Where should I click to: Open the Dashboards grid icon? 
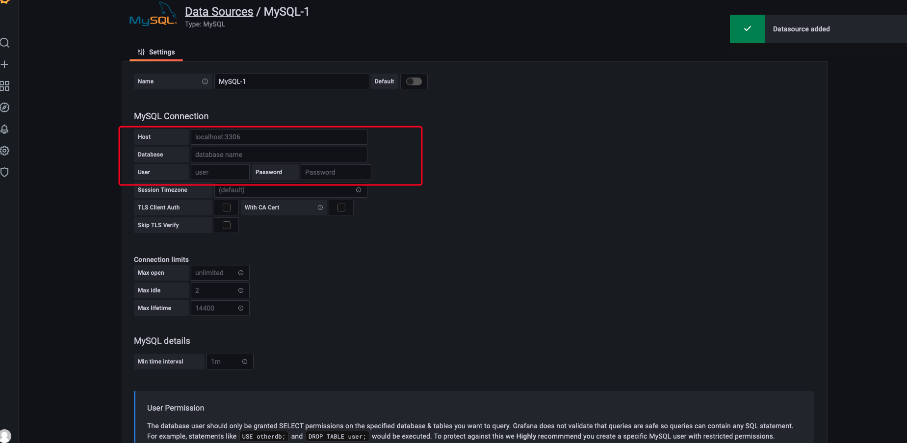click(x=5, y=86)
